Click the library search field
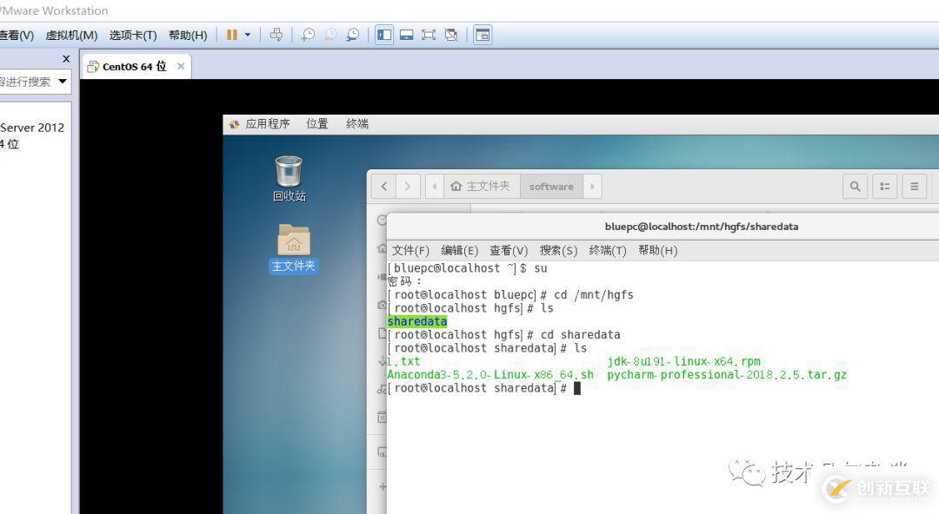Image resolution: width=939 pixels, height=514 pixels. 27,82
